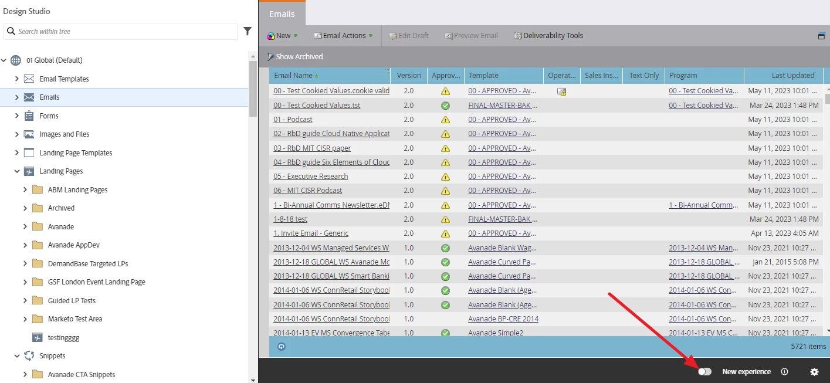Select the Avanade folder in tree
This screenshot has height=383, width=830.
[x=61, y=226]
